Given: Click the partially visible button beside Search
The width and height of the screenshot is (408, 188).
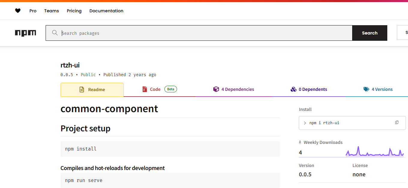Looking at the screenshot, I should [402, 33].
